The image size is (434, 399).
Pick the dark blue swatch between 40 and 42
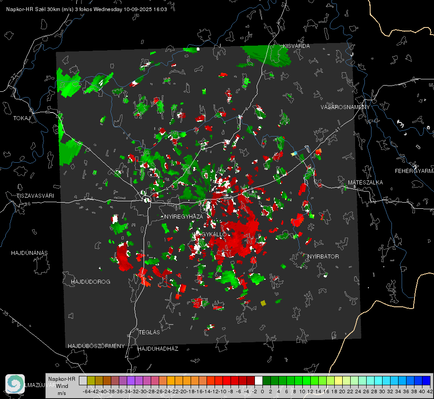coord(426,380)
